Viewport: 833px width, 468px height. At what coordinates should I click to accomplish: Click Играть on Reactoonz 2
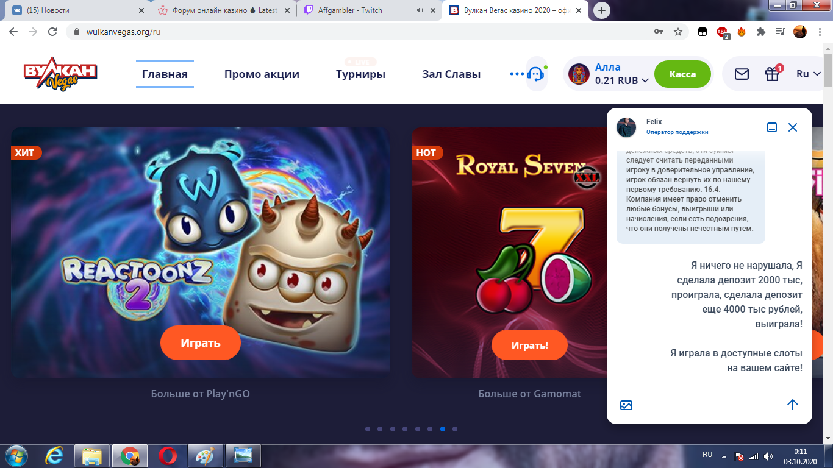[x=201, y=343]
